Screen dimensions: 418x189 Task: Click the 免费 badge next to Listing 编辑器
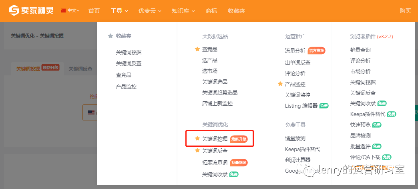[x=324, y=106]
